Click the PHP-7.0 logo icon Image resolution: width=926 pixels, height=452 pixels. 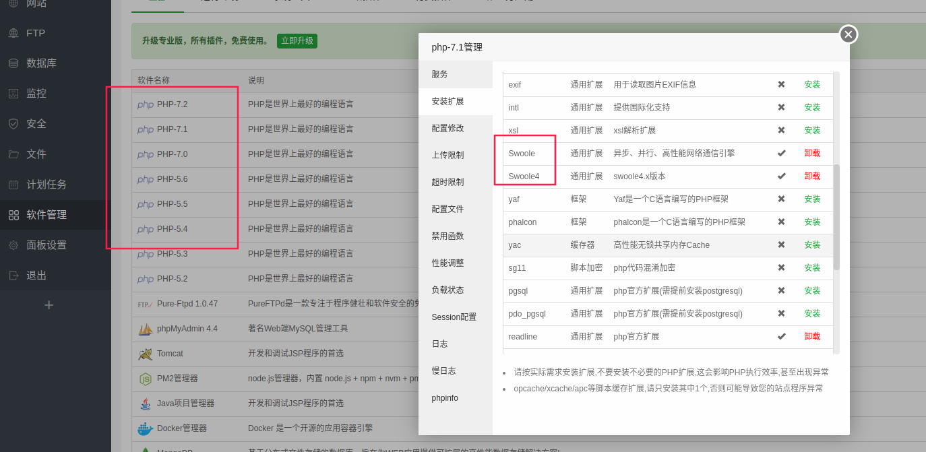[146, 154]
